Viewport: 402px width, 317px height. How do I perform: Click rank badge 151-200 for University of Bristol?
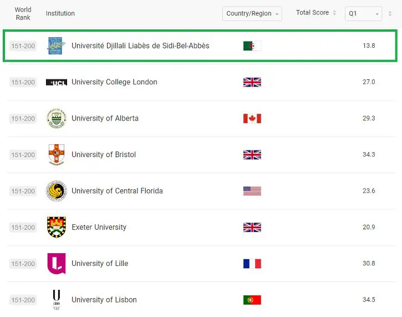click(23, 155)
